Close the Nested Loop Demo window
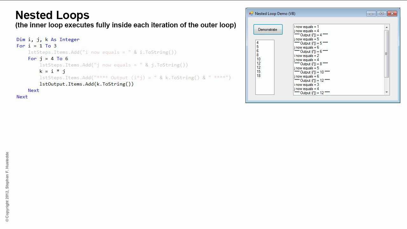The height and width of the screenshot is (229, 407). click(392, 13)
